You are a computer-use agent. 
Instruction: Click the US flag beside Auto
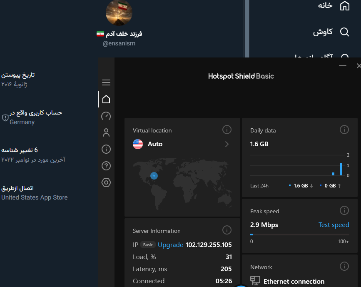tap(138, 144)
